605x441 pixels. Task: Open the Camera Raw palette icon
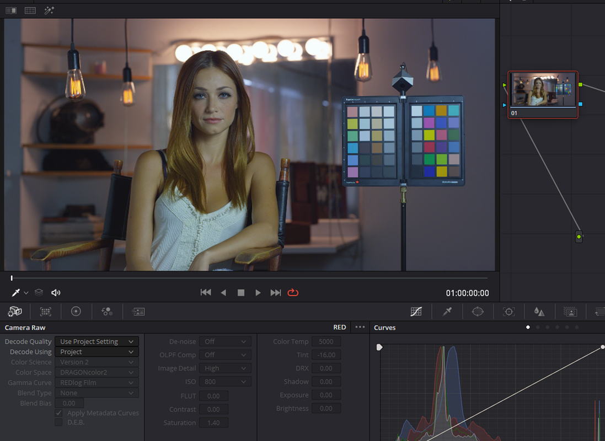pos(15,311)
